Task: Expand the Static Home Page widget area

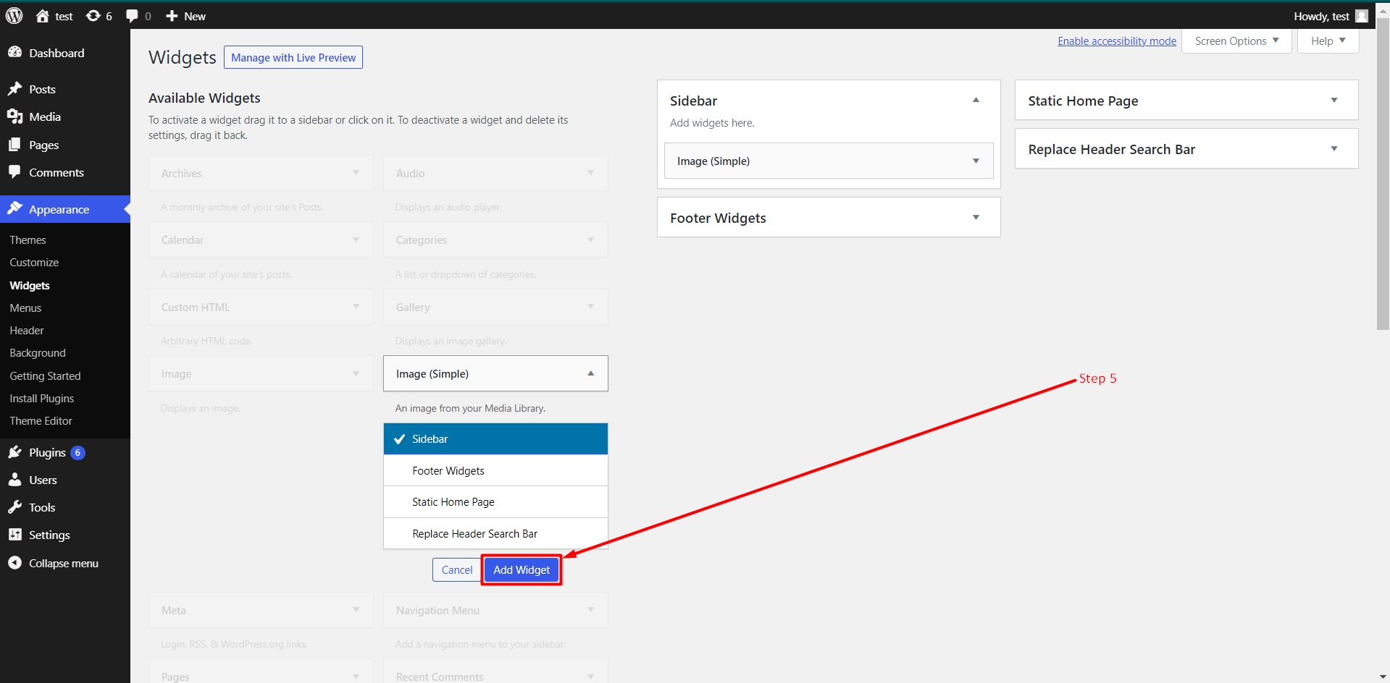Action: pos(1186,101)
